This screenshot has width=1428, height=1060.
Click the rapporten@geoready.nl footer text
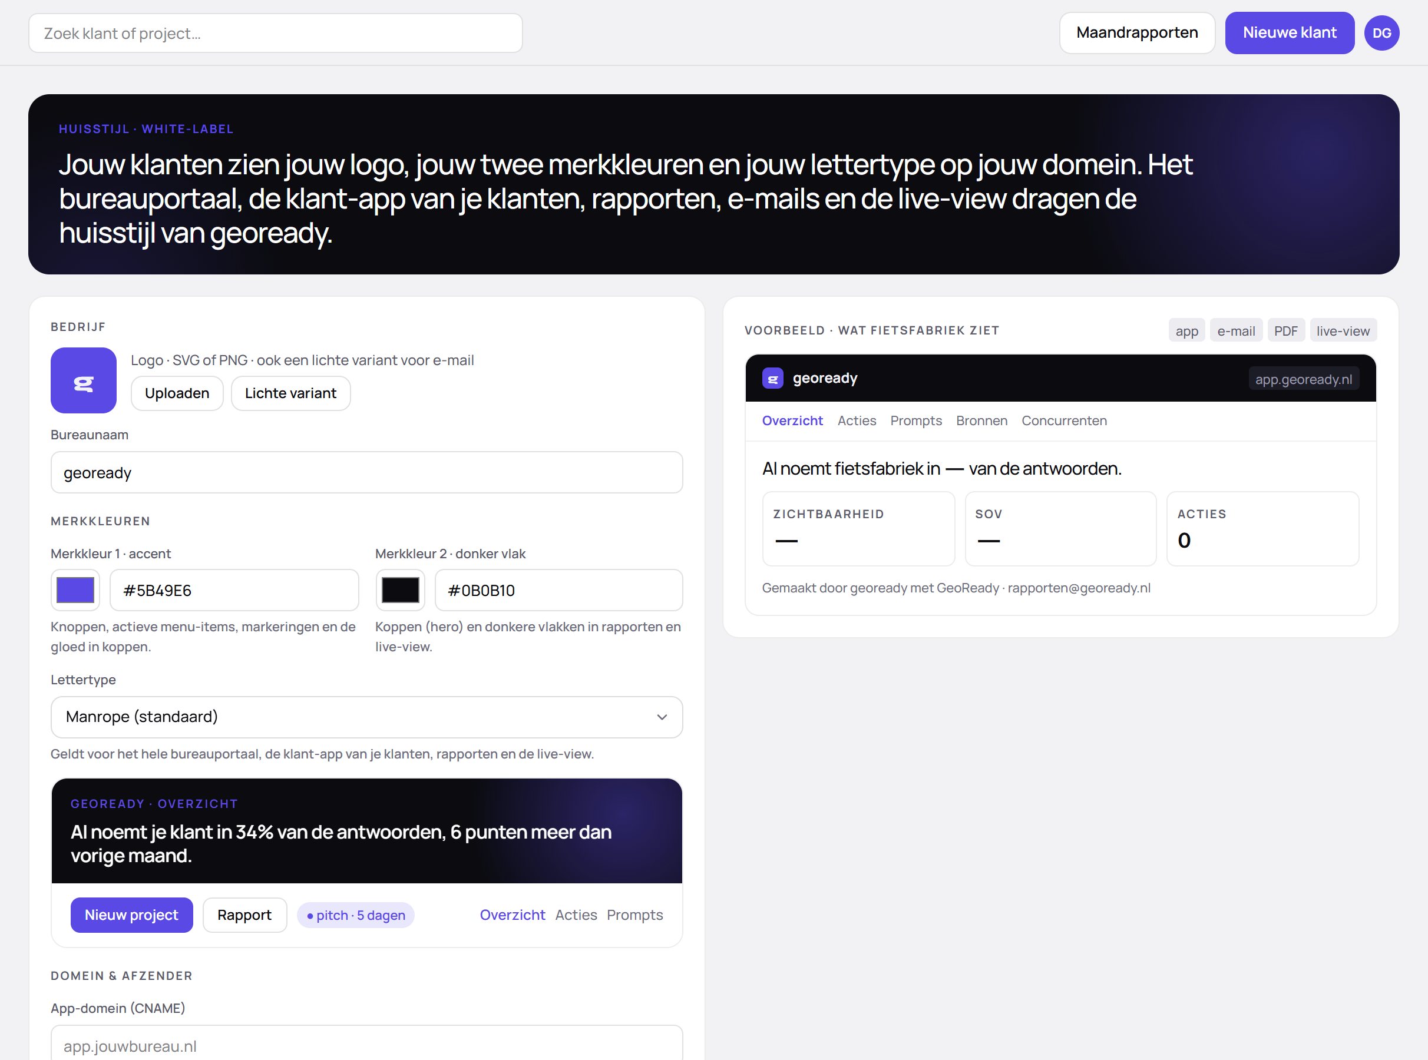coord(1079,588)
